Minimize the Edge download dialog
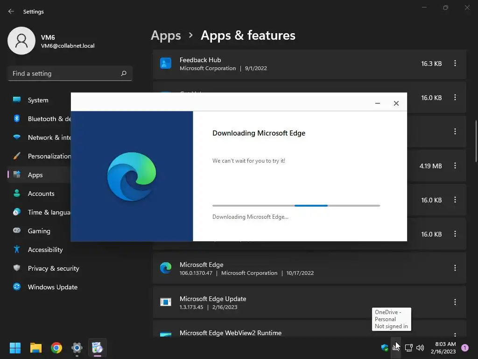478x359 pixels. pos(377,103)
